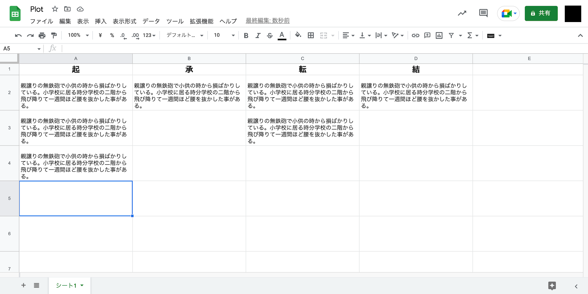The height and width of the screenshot is (294, 588).
Task: Star the Plot document
Action: tap(55, 9)
